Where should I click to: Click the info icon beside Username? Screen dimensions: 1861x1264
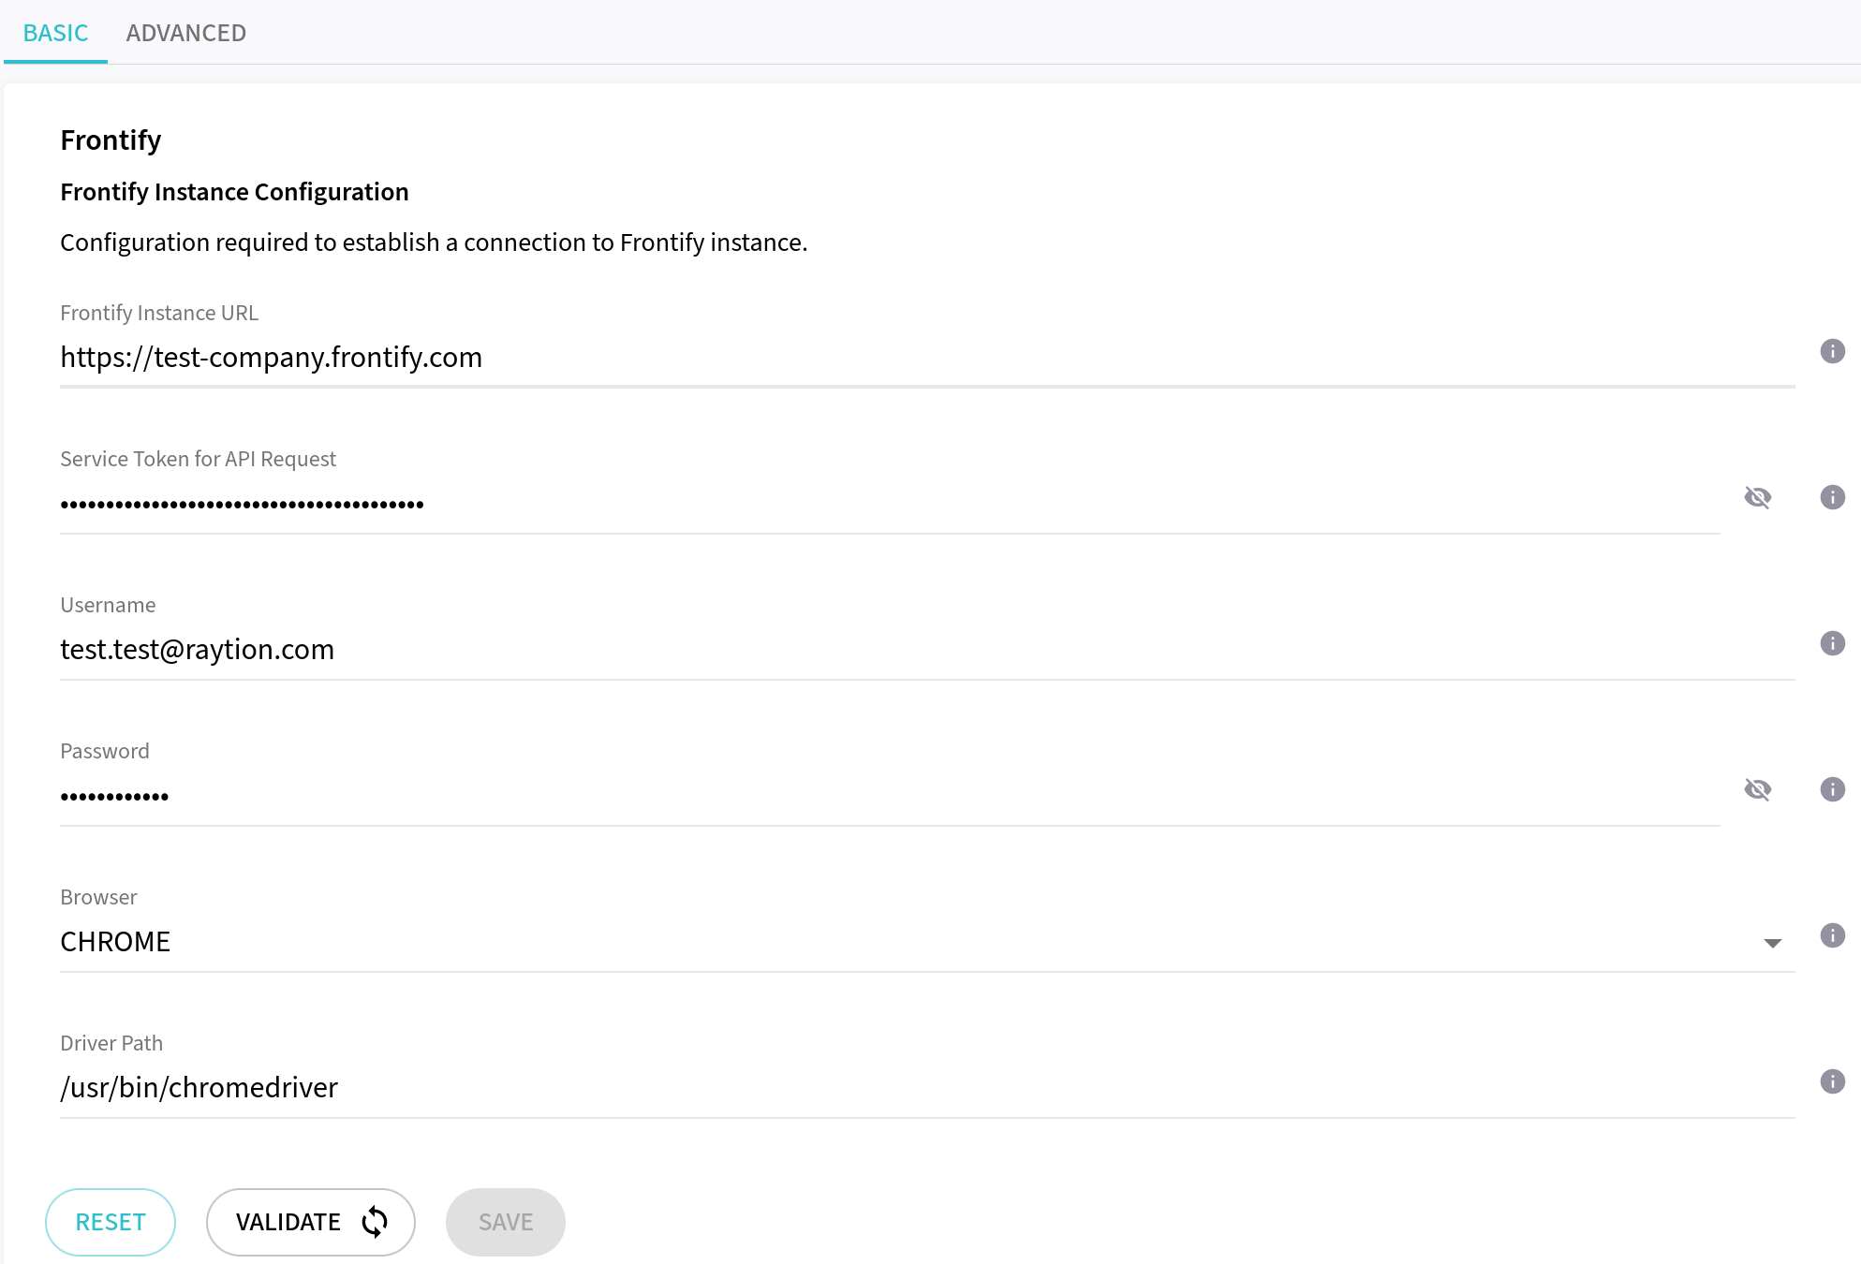1833,644
